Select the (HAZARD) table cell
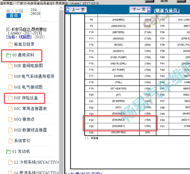This screenshot has width=190, height=174. point(118,20)
